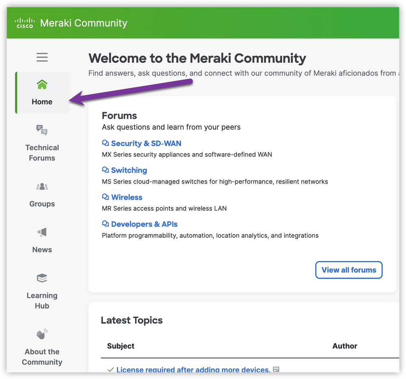Image resolution: width=406 pixels, height=379 pixels.
Task: Click the waving hand About icon
Action: [x=42, y=334]
